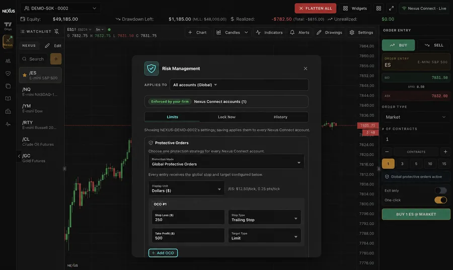Select the 5 contracts preset
Screen dimensions: 453x270
(x=416, y=164)
